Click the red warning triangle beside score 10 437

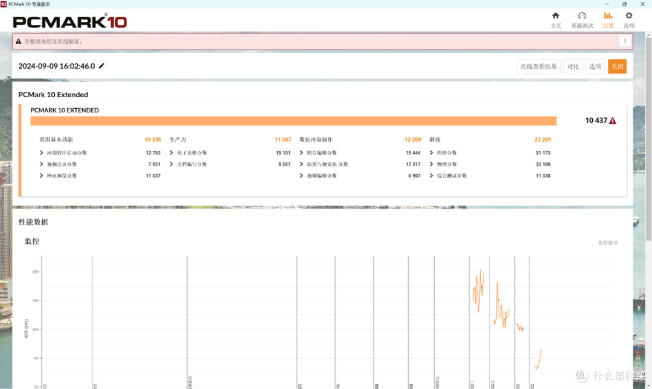[613, 121]
